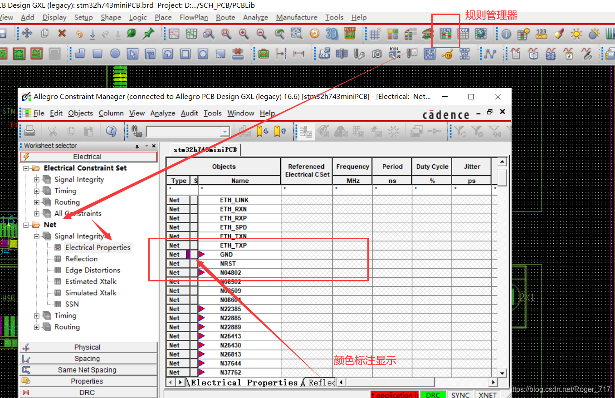Open the Manufacture menu in PCB Designer
Screen dimensions: 615x398
296,17
